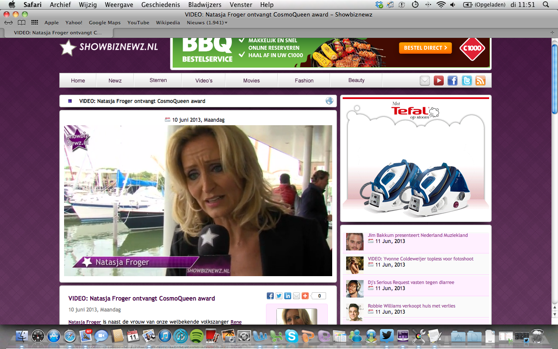This screenshot has width=558, height=349.
Task: Open Top Sites grid icon in bookmarks bar
Action: (34, 23)
